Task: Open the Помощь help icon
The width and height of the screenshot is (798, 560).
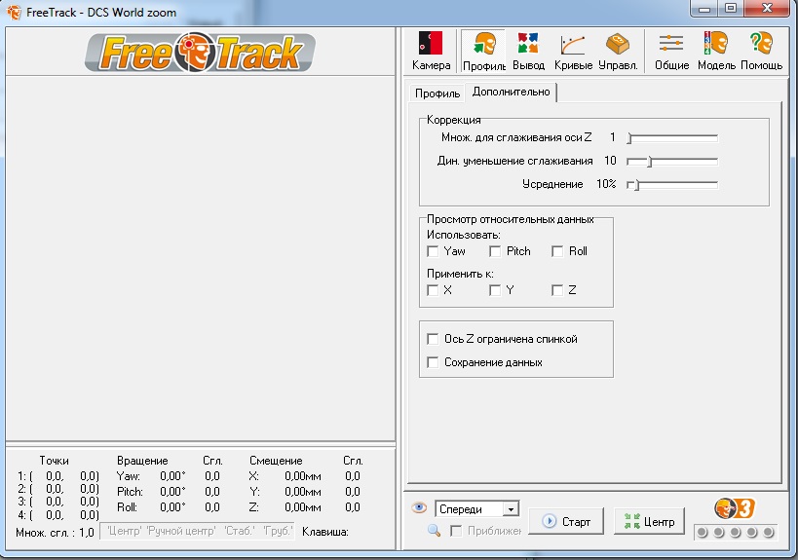Action: (761, 51)
